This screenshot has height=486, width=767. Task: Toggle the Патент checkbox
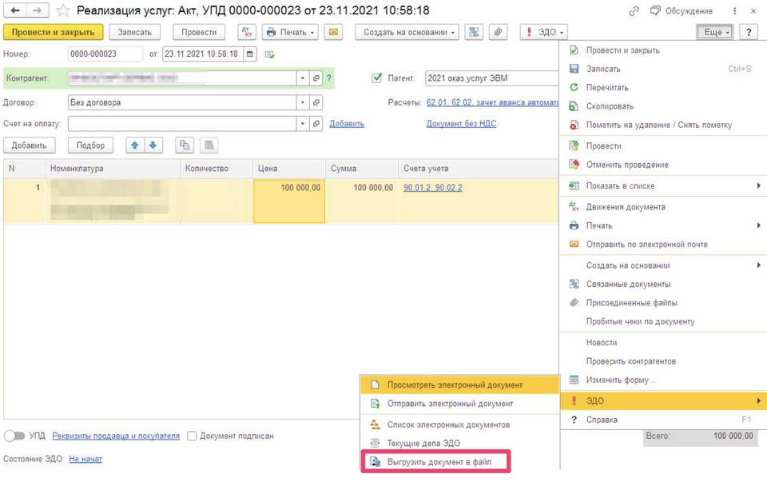pos(377,78)
